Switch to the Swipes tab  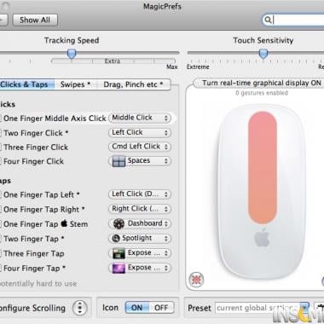(75, 84)
